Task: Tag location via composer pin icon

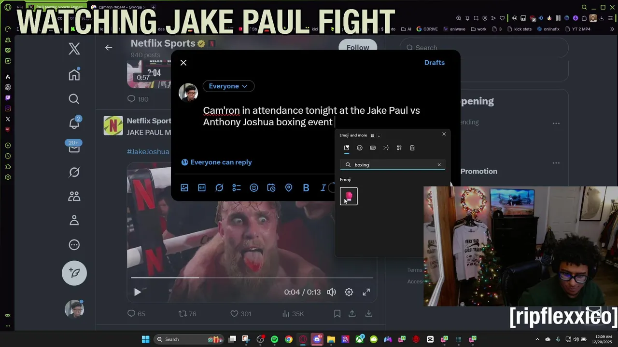Action: point(289,188)
